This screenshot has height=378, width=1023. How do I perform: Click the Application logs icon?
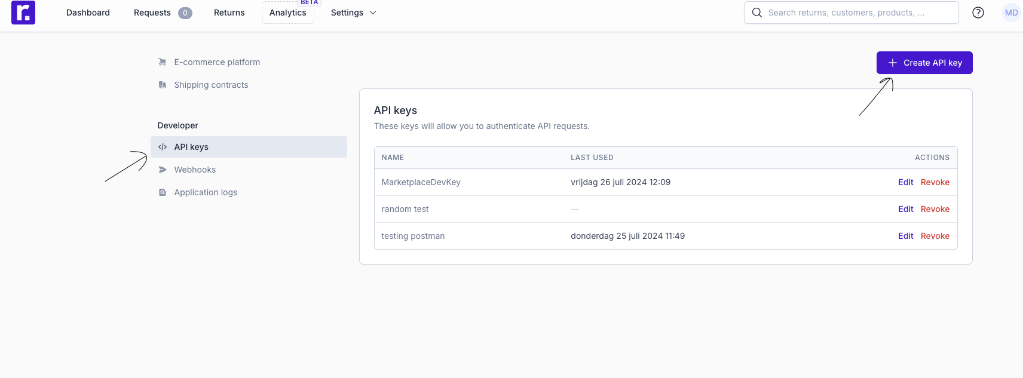pyautogui.click(x=163, y=192)
